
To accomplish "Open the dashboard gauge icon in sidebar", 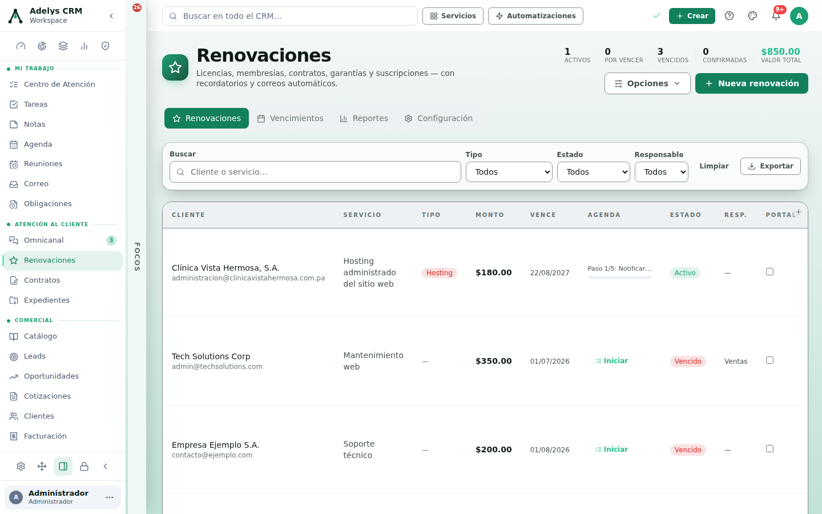I will pos(21,46).
